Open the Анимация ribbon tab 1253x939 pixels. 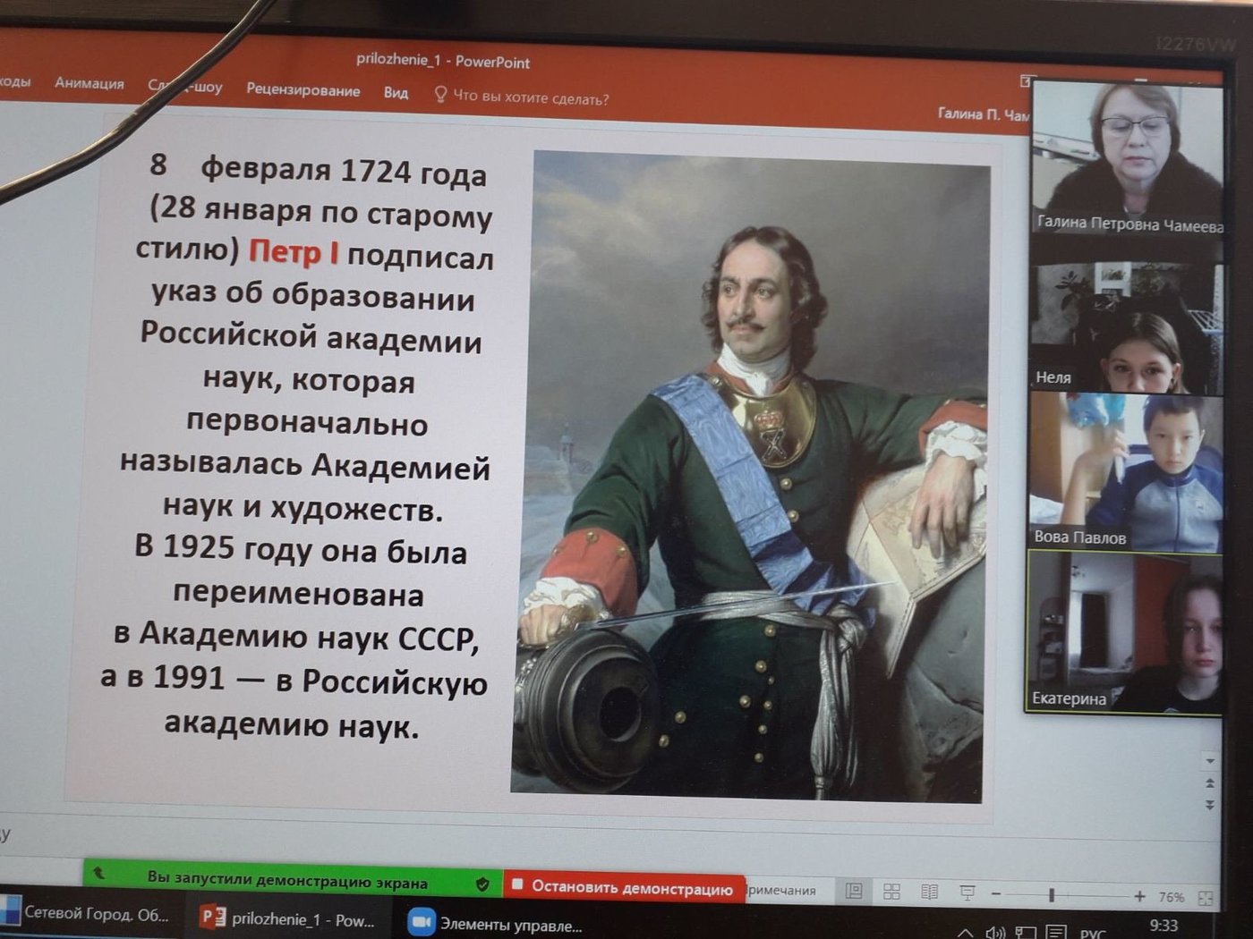pos(89,83)
